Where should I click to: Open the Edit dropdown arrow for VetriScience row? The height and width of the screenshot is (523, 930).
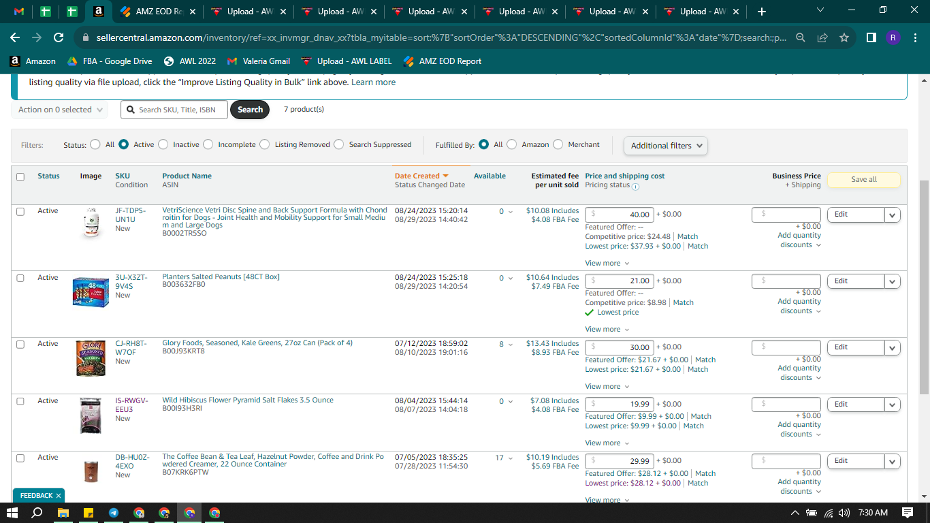[893, 215]
